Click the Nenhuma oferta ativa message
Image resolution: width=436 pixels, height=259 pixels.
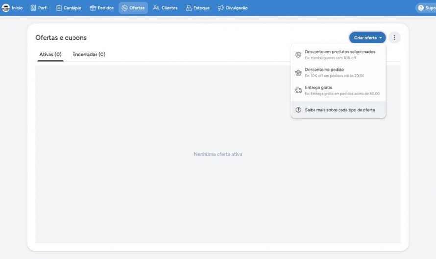218,154
